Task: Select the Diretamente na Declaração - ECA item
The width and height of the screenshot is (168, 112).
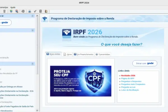Action: [x=17, y=91]
